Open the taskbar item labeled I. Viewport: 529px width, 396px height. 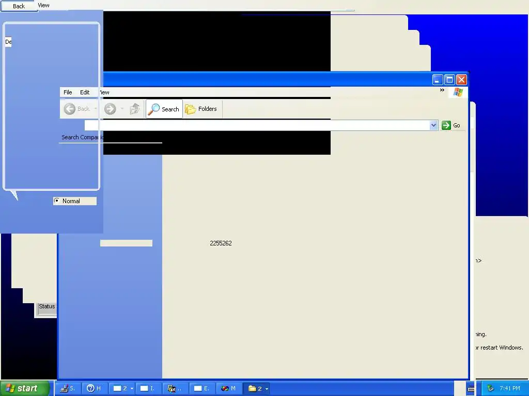coord(148,388)
